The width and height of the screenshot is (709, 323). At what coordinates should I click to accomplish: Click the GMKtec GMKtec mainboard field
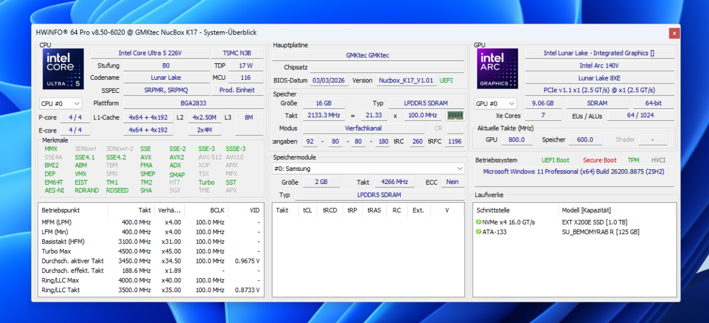[x=368, y=55]
